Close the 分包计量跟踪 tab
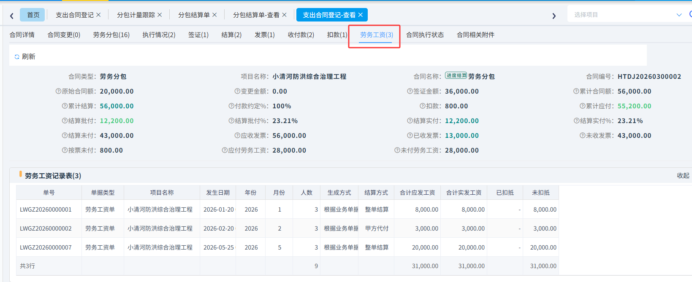This screenshot has height=282, width=692. 160,15
